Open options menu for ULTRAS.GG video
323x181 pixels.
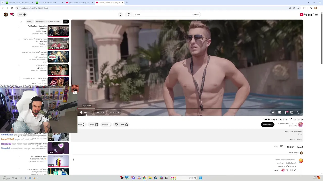pyautogui.click(x=19, y=39)
